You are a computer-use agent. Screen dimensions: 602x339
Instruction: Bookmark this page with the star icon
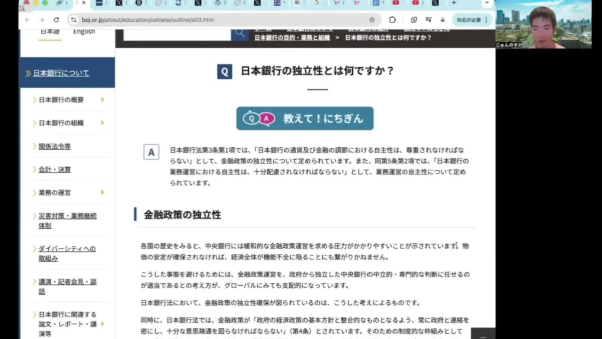(372, 20)
